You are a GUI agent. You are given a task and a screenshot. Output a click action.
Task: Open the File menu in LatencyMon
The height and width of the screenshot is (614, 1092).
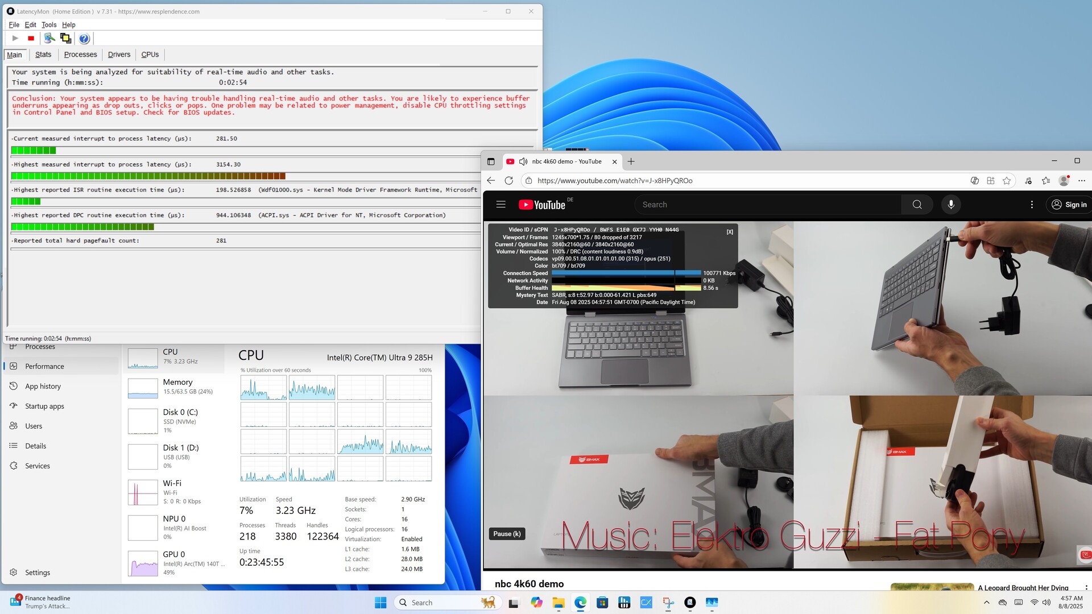click(x=14, y=24)
